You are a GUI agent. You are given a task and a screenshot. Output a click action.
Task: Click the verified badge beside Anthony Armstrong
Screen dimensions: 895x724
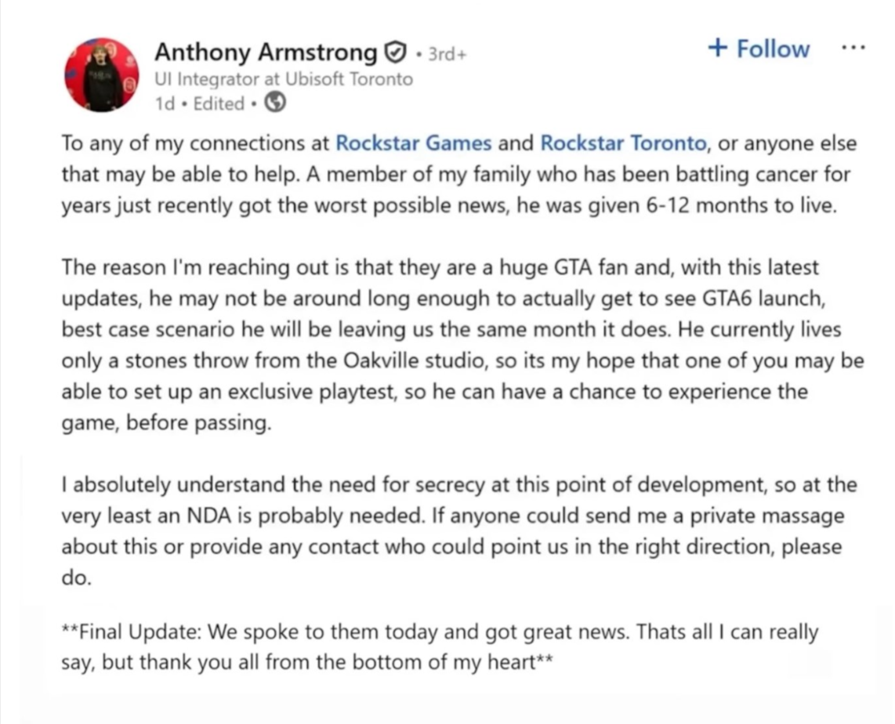pos(397,53)
